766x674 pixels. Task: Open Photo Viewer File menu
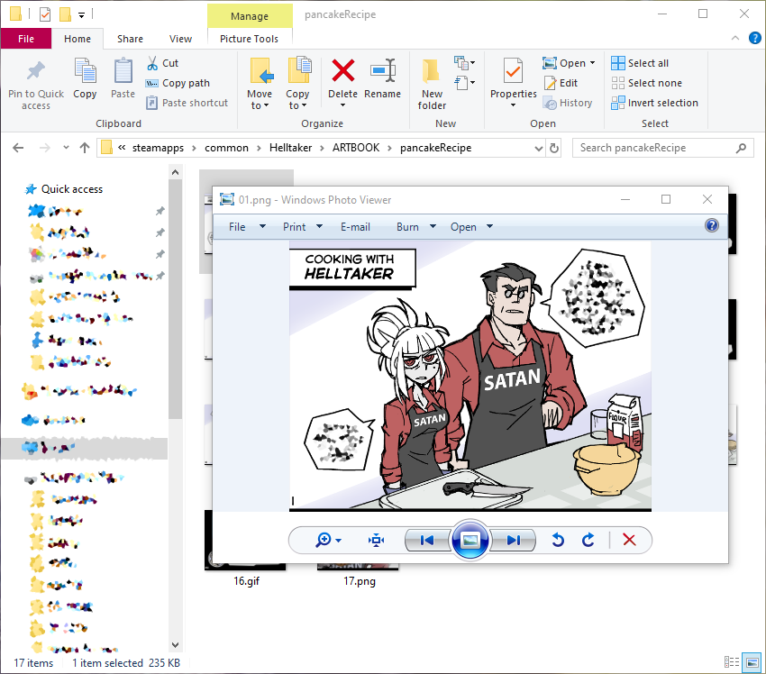247,227
